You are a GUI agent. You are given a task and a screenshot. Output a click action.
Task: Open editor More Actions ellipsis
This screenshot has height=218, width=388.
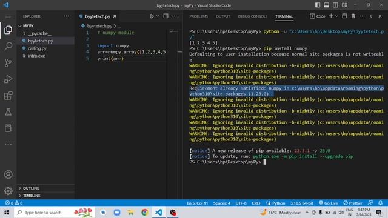[x=175, y=16]
